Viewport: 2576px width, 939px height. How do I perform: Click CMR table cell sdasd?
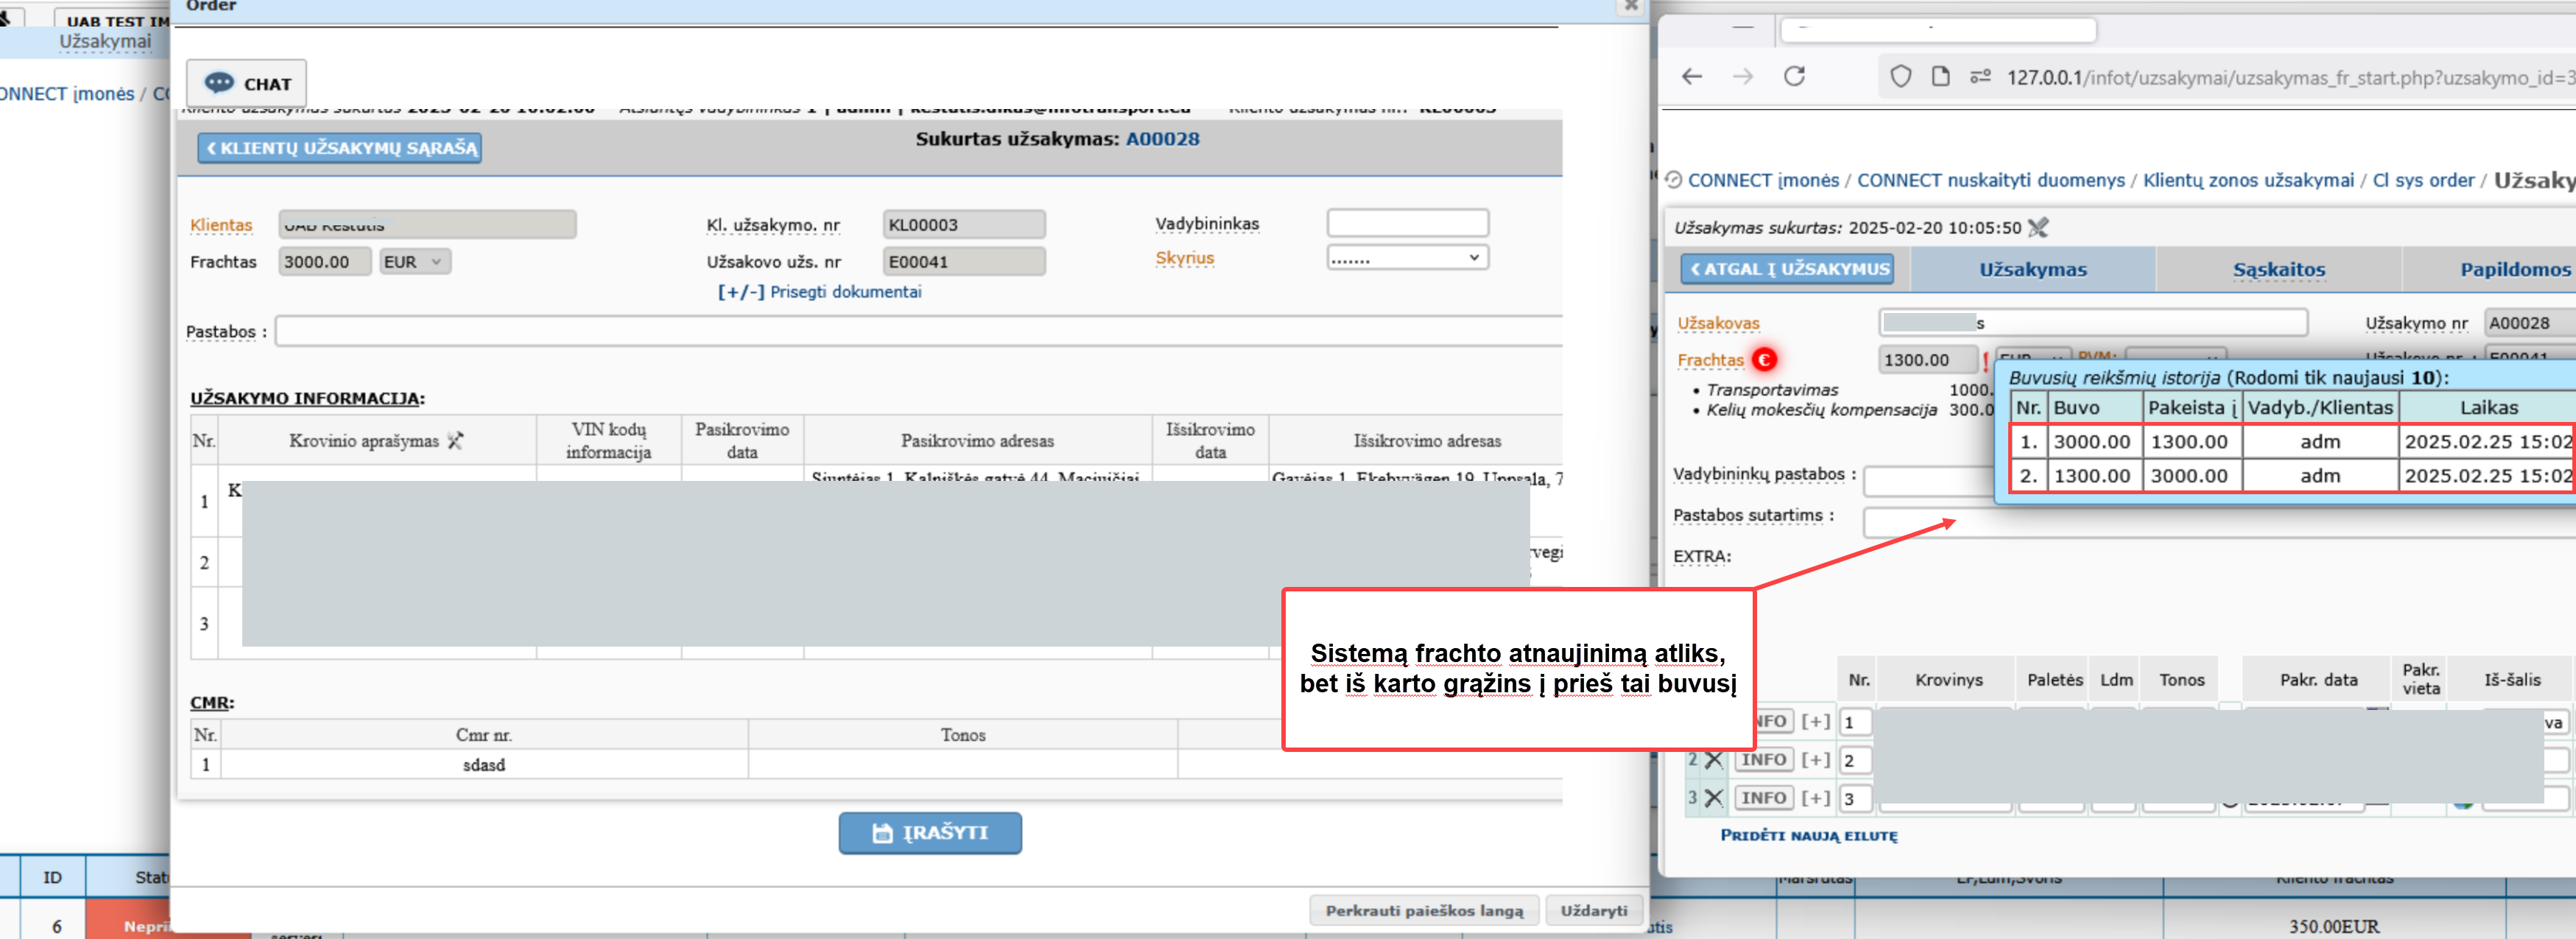(x=484, y=764)
